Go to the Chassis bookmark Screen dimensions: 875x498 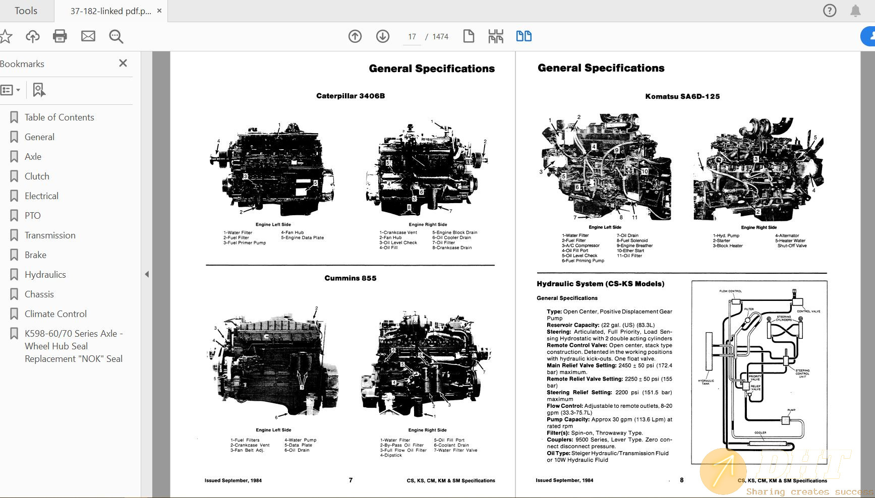(39, 294)
